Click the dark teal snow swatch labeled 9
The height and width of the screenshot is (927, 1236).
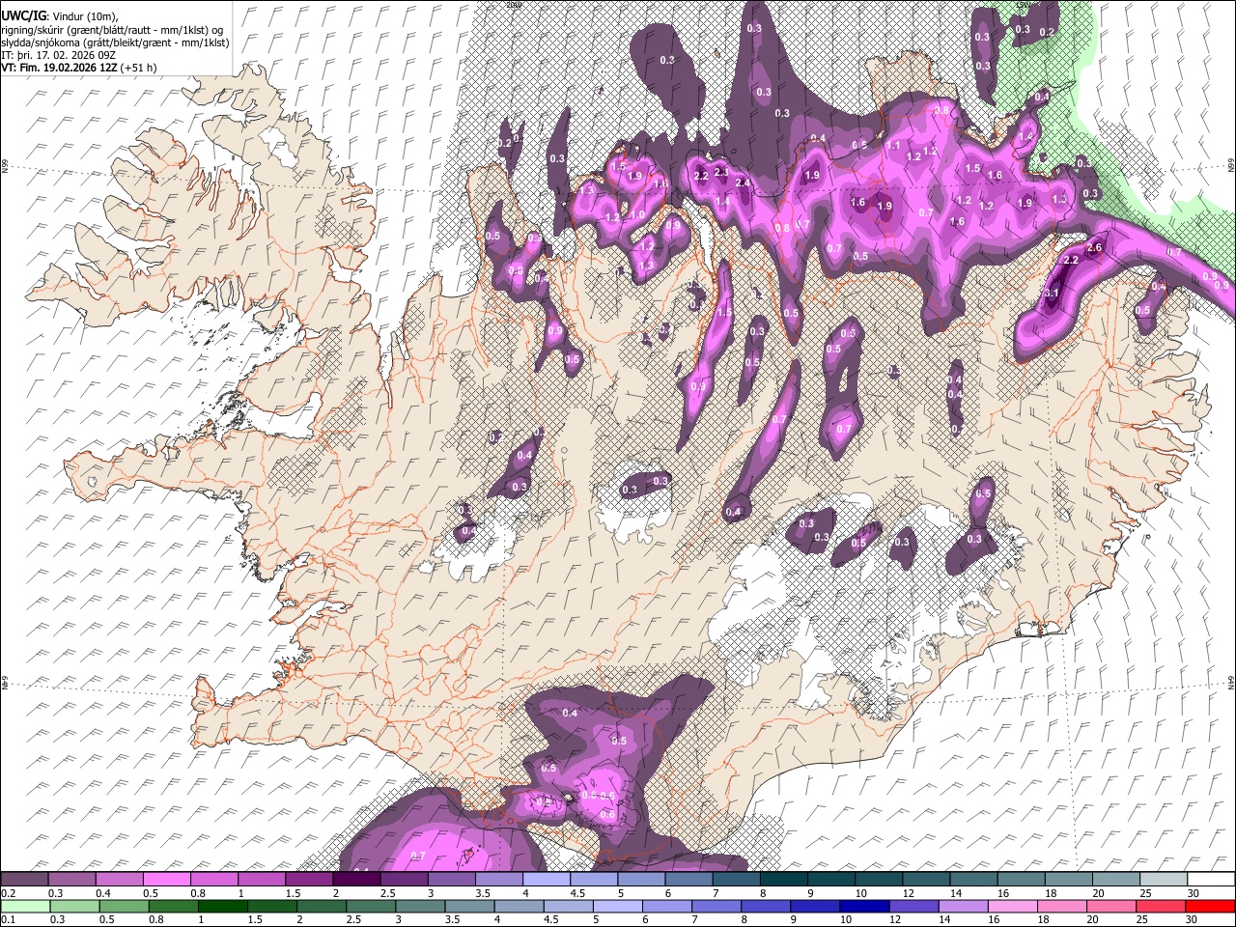pos(830,880)
